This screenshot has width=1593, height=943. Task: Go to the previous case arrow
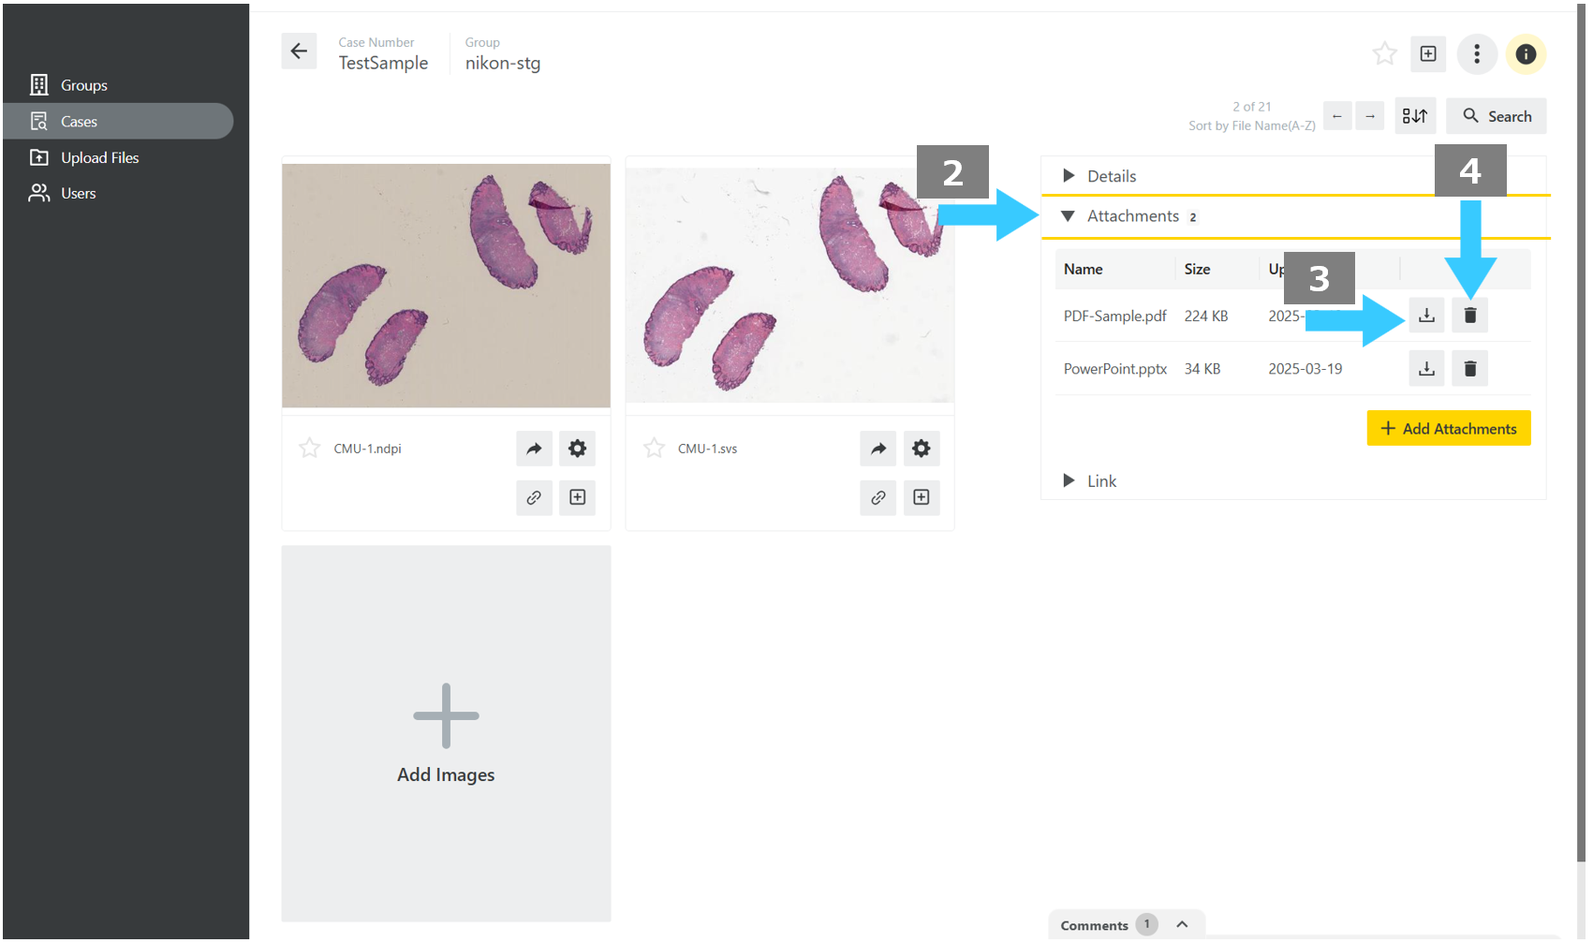(1337, 116)
